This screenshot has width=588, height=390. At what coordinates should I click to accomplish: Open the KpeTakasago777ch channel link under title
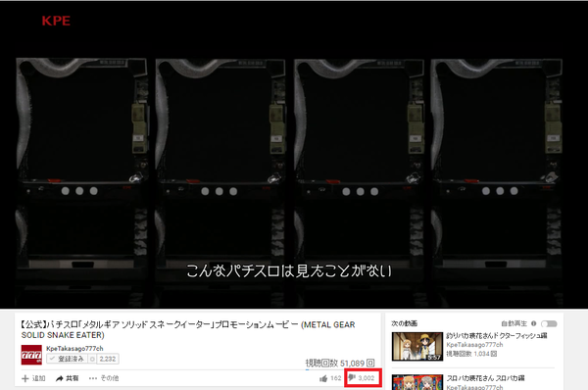pos(74,349)
